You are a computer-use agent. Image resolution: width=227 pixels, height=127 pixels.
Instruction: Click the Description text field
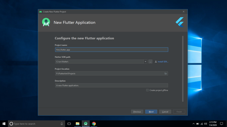click(111, 85)
